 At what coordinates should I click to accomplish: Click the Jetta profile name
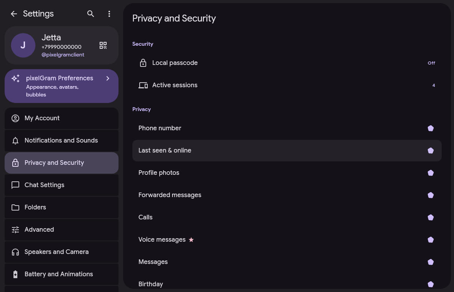point(51,38)
